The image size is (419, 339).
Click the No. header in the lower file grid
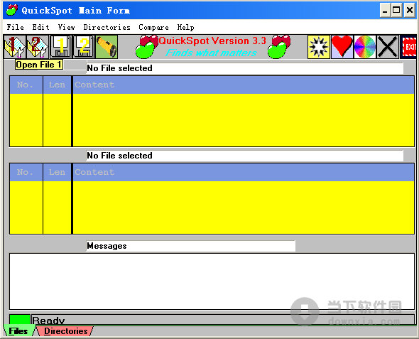(x=26, y=172)
